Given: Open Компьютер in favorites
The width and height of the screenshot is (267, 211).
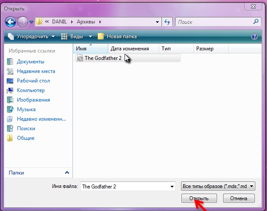Looking at the screenshot, I should [31, 90].
